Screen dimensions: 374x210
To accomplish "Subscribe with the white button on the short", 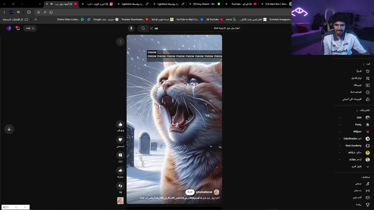I will [x=190, y=192].
